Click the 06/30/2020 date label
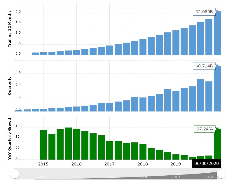The width and height of the screenshot is (234, 185). pyautogui.click(x=206, y=163)
